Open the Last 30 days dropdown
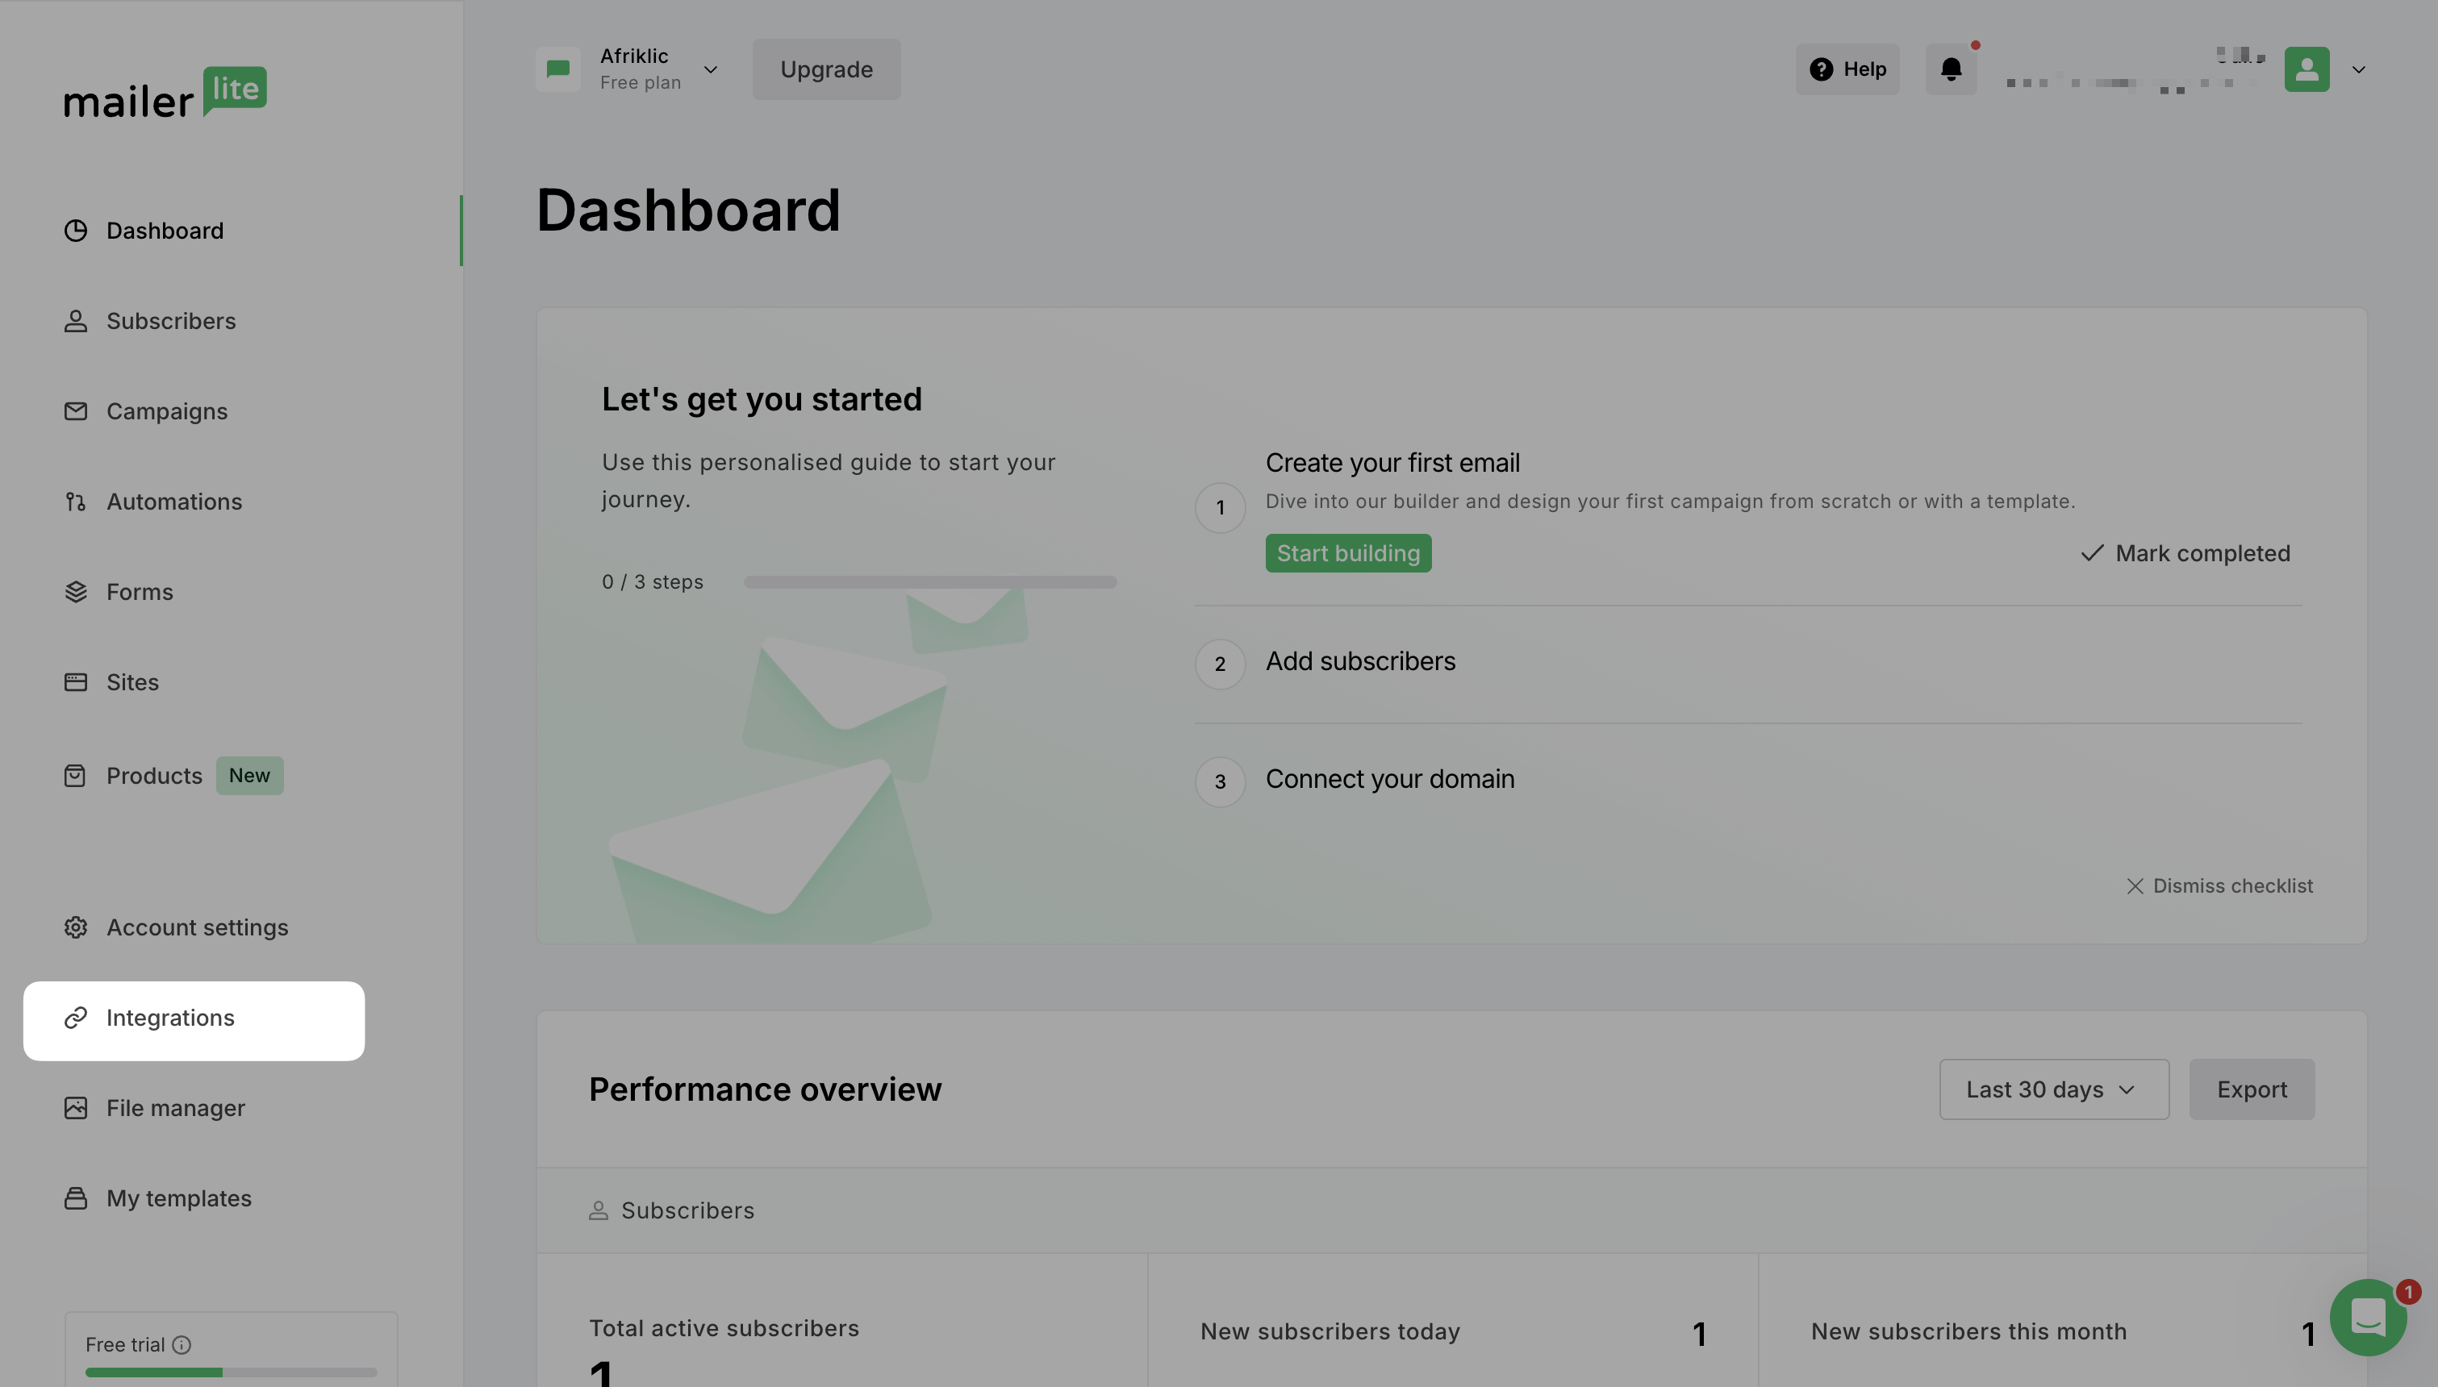 2053,1089
